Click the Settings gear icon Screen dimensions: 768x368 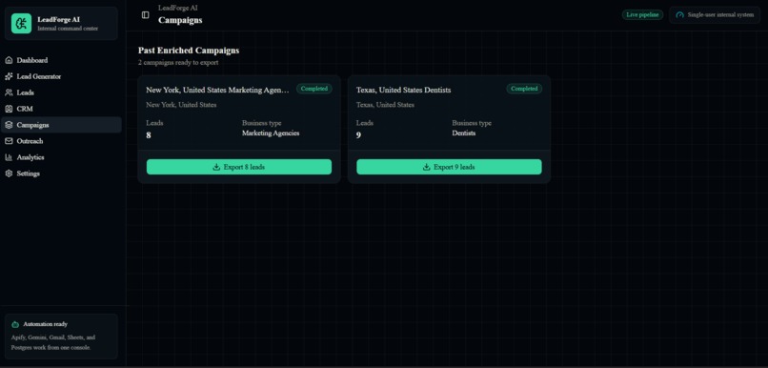pos(9,174)
